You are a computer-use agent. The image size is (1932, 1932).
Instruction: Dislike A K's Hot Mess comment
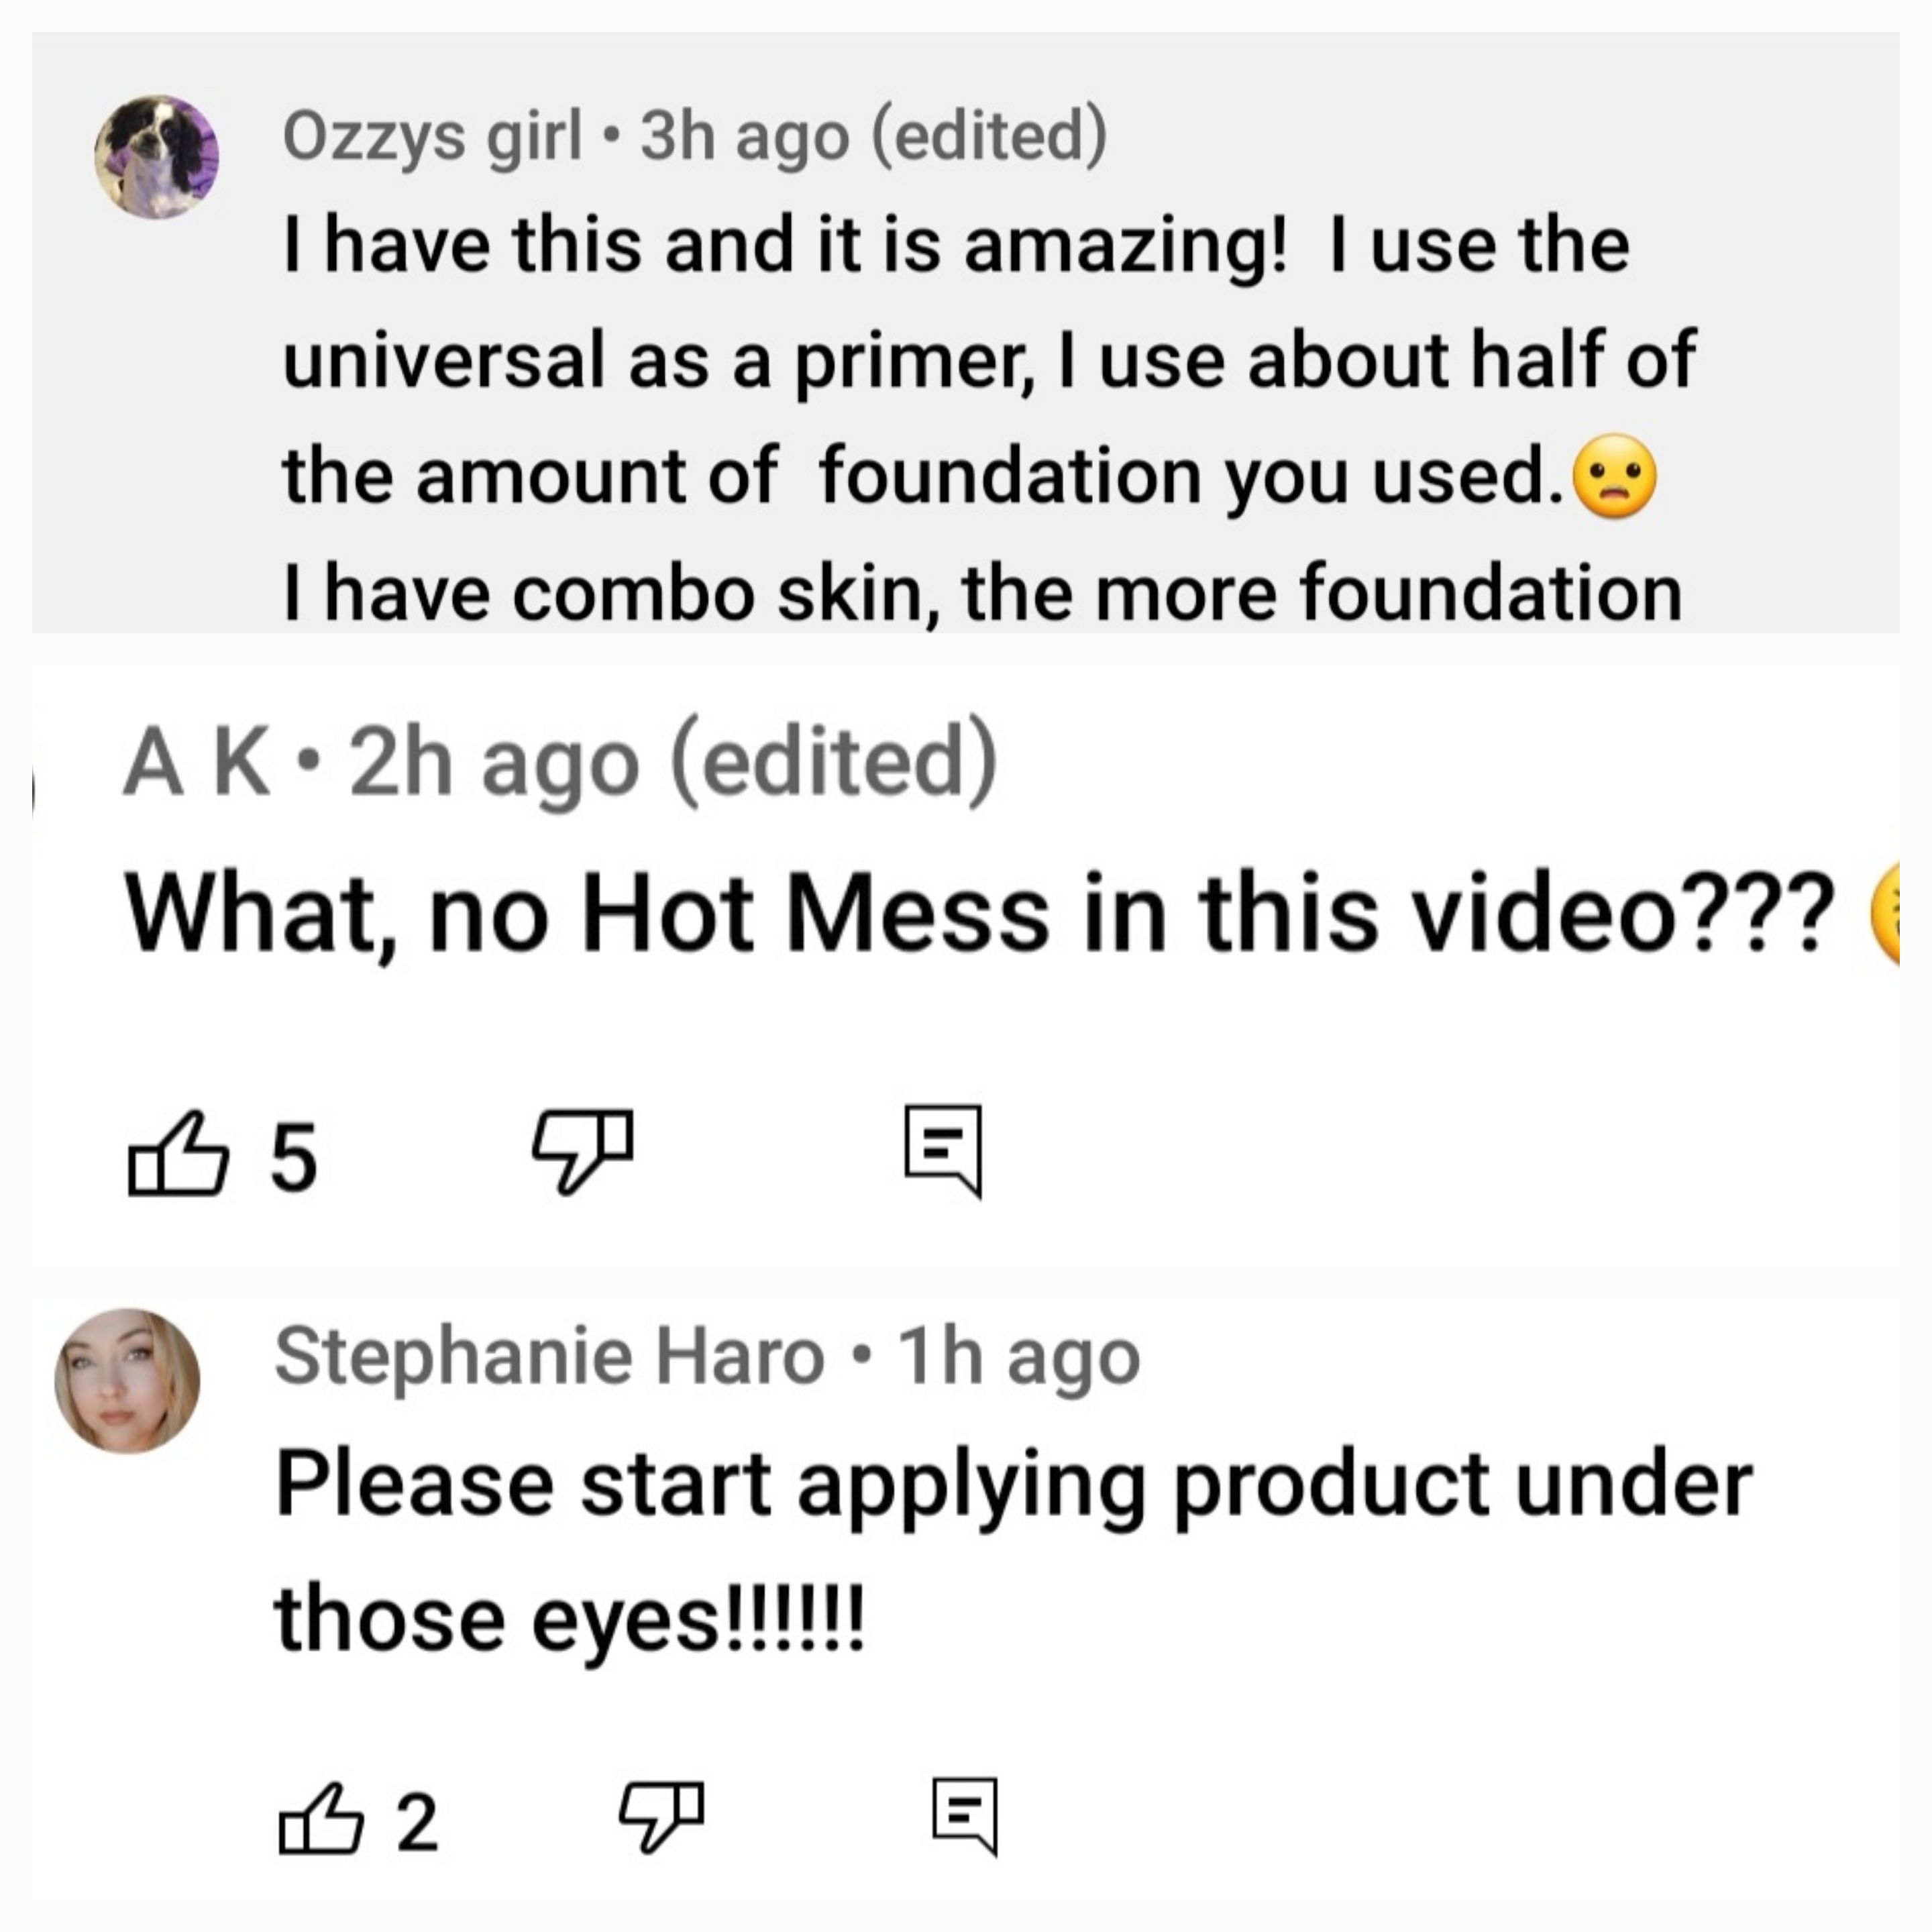[x=583, y=1151]
